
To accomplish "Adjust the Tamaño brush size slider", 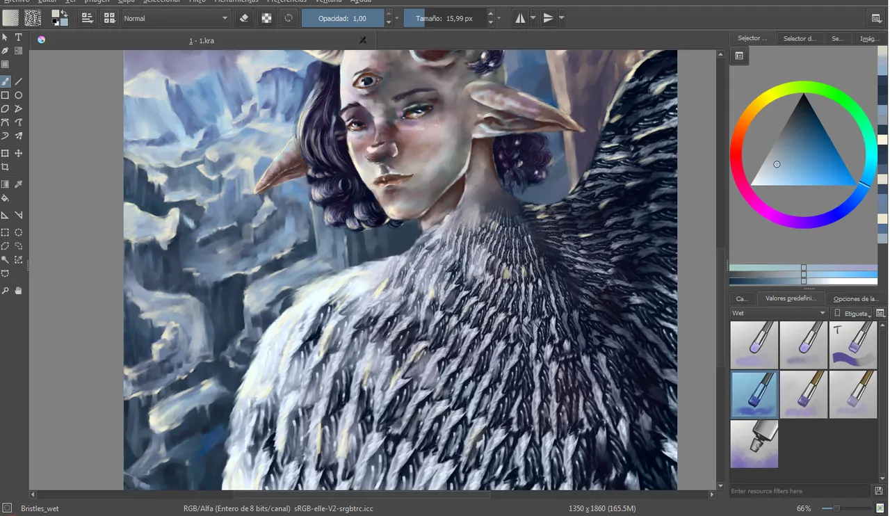I will [444, 18].
